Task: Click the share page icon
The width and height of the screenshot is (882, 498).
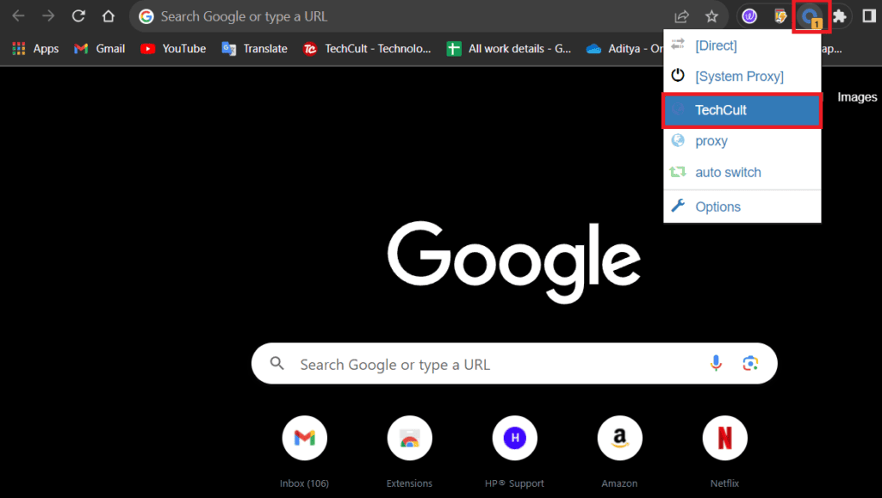Action: 681,16
